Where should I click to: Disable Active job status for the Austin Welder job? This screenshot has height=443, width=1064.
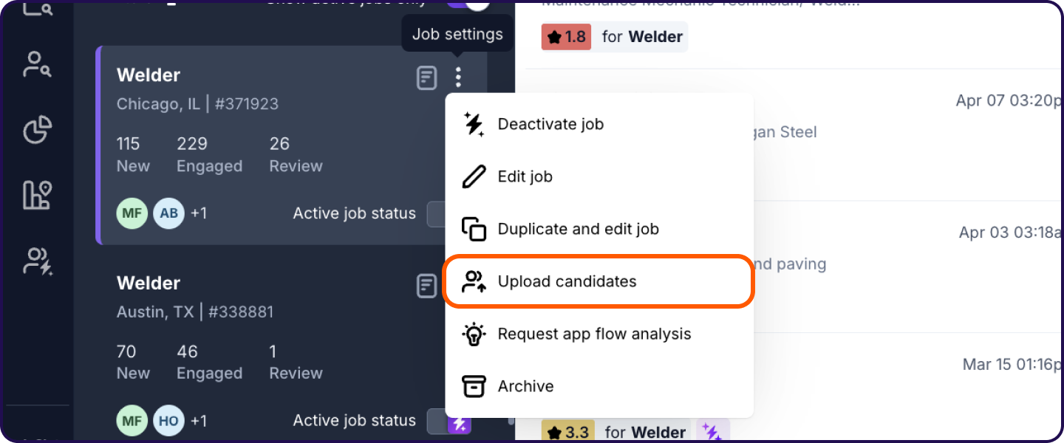[x=436, y=420]
